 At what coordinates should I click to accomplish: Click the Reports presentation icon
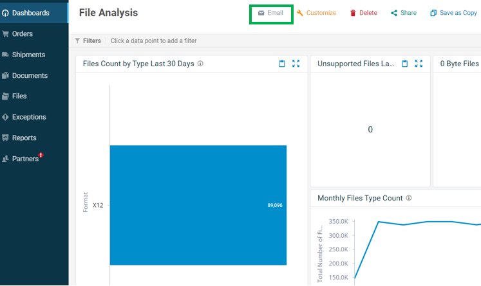[x=5, y=138]
